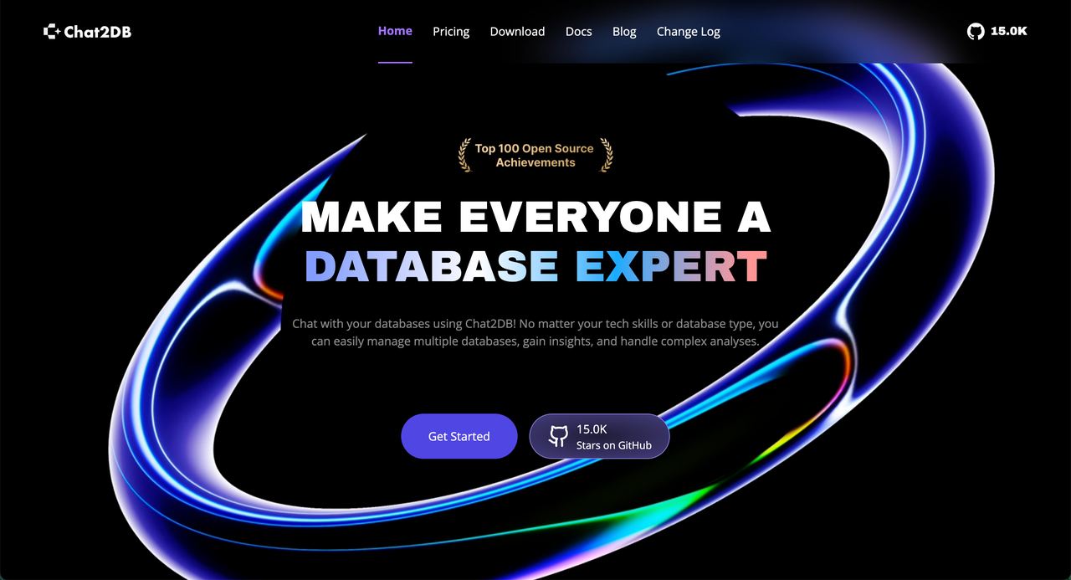Click the Get Started button
Image resolution: width=1071 pixels, height=580 pixels.
click(459, 435)
